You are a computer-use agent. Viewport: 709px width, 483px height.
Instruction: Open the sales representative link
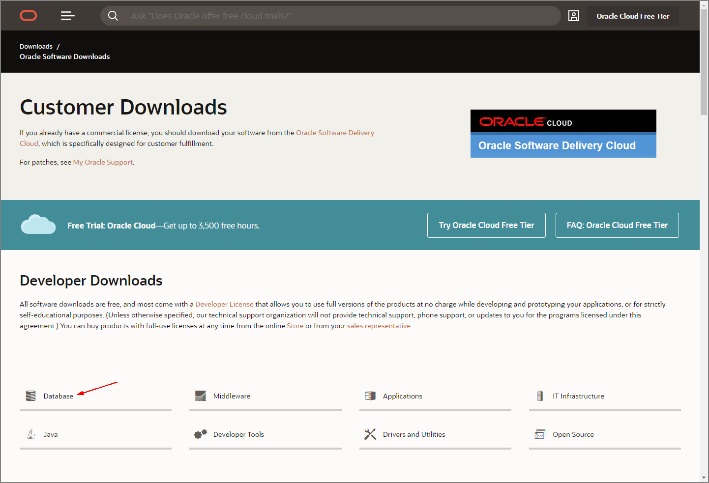[379, 326]
